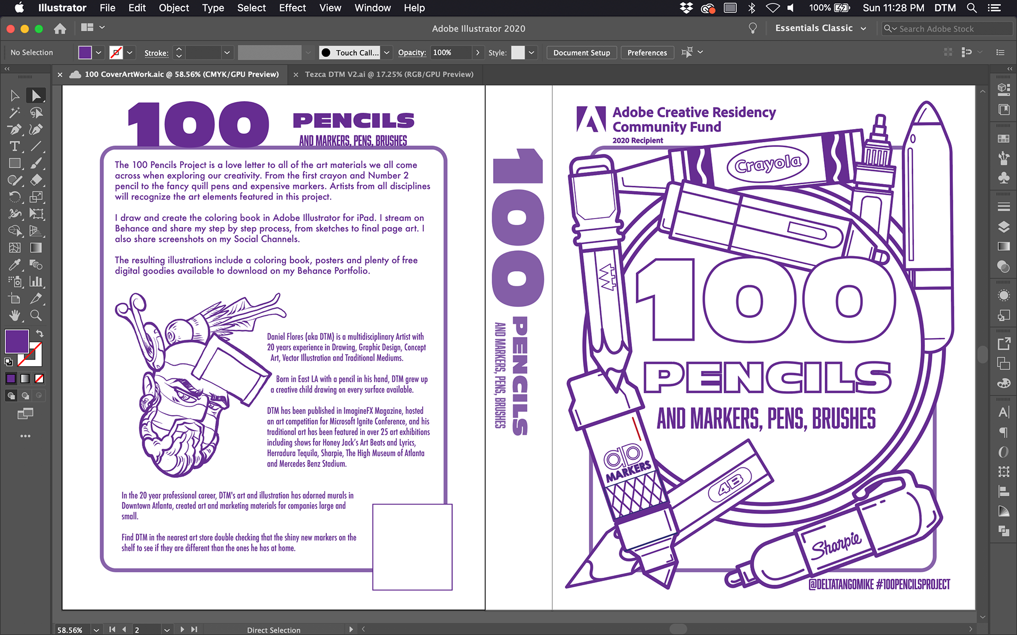
Task: Enable Draw Behind mode
Action: point(25,395)
